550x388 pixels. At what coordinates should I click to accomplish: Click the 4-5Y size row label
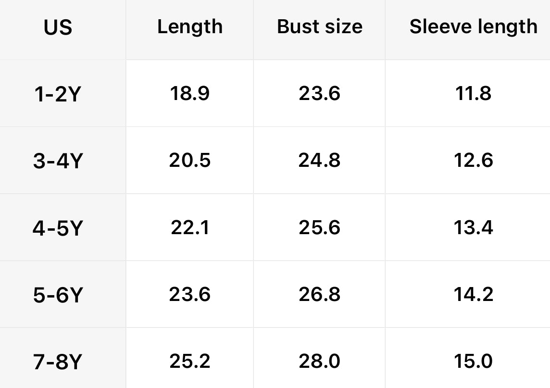(58, 228)
